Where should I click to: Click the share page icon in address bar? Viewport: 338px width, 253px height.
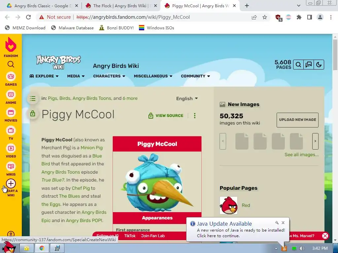pyautogui.click(x=254, y=17)
